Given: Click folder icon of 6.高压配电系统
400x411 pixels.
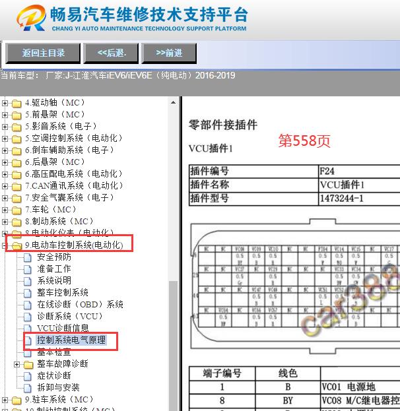Looking at the screenshot, I should (17, 175).
